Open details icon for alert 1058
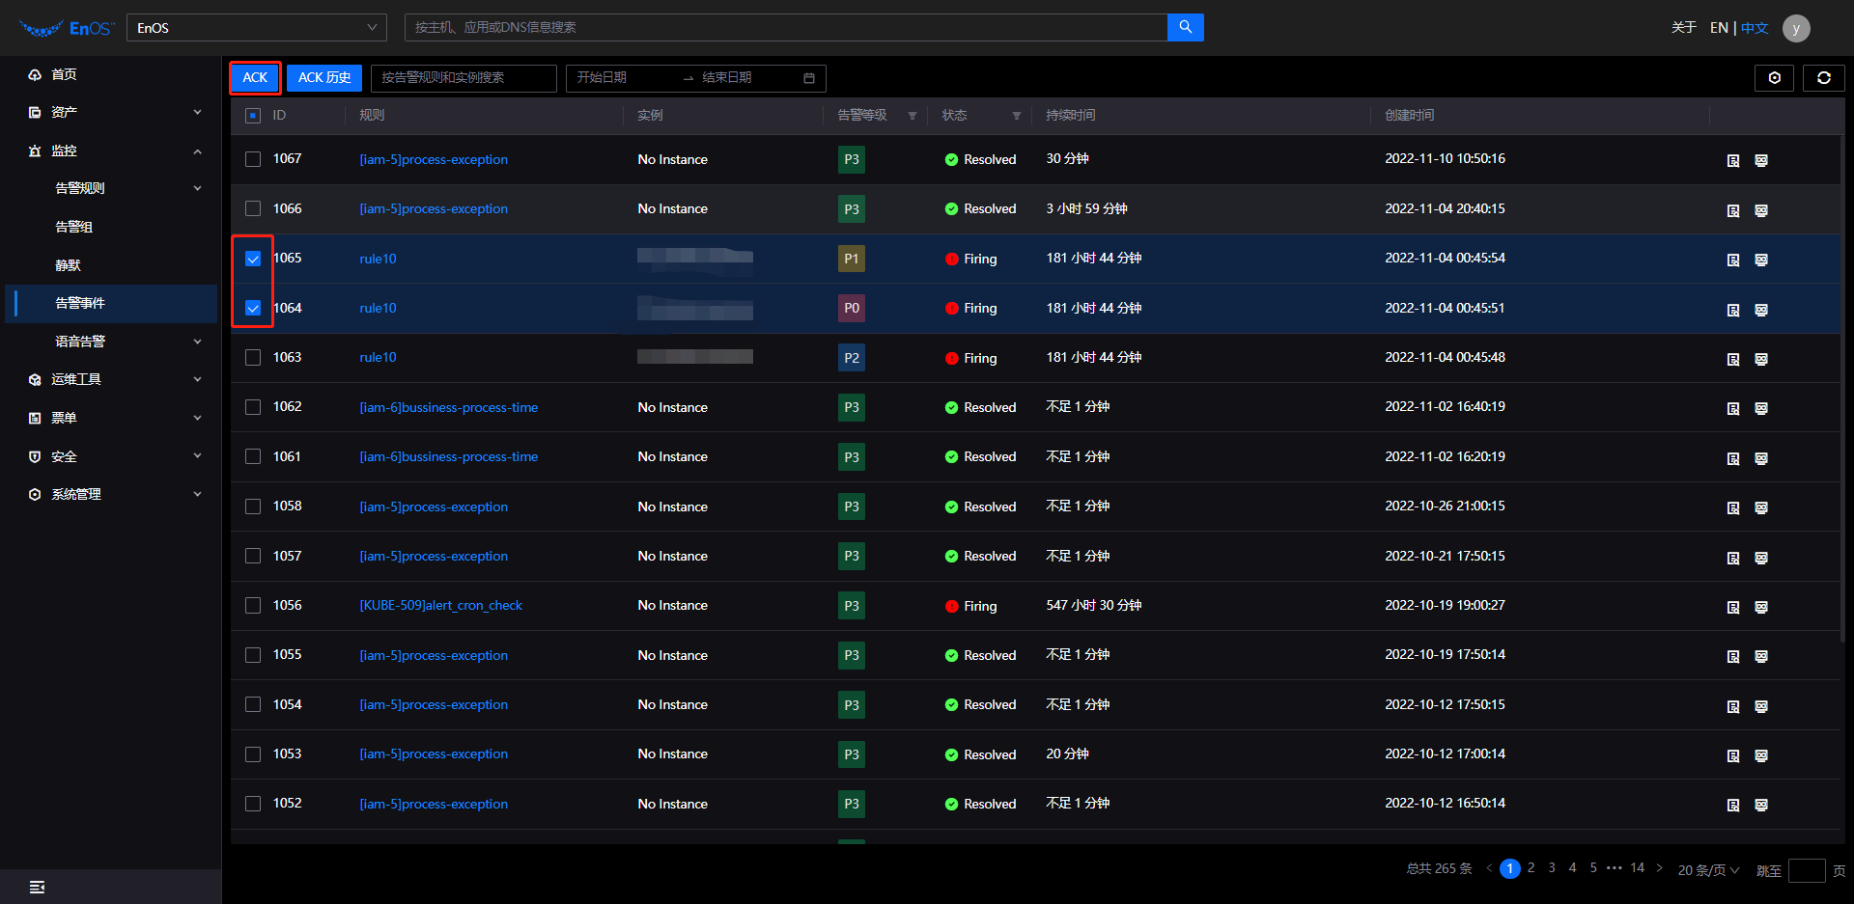 (1733, 507)
